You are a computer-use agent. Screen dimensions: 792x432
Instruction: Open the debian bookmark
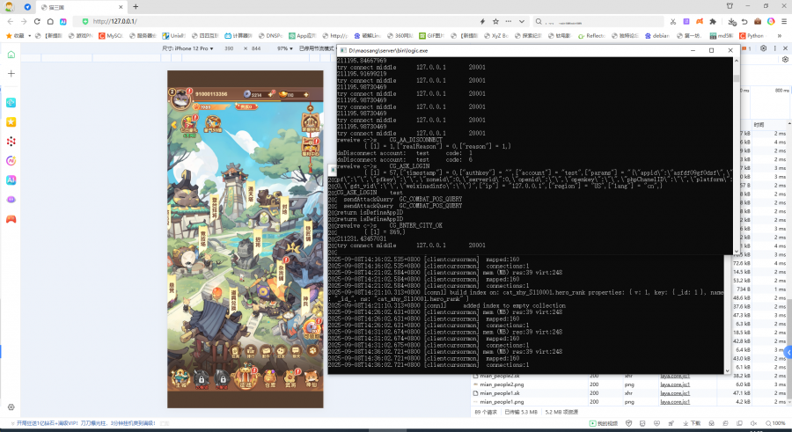(x=656, y=36)
